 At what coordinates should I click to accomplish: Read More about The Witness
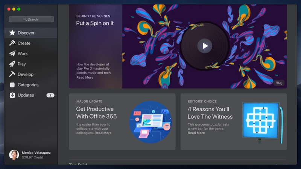coord(196,133)
